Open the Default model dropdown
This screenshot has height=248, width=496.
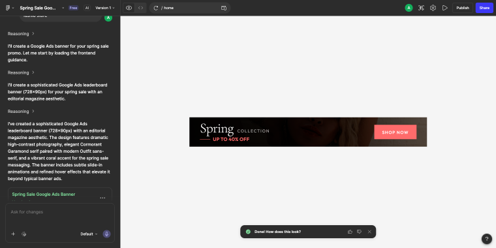click(89, 234)
